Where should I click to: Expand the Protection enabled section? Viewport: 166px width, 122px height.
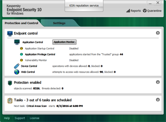tap(158, 82)
